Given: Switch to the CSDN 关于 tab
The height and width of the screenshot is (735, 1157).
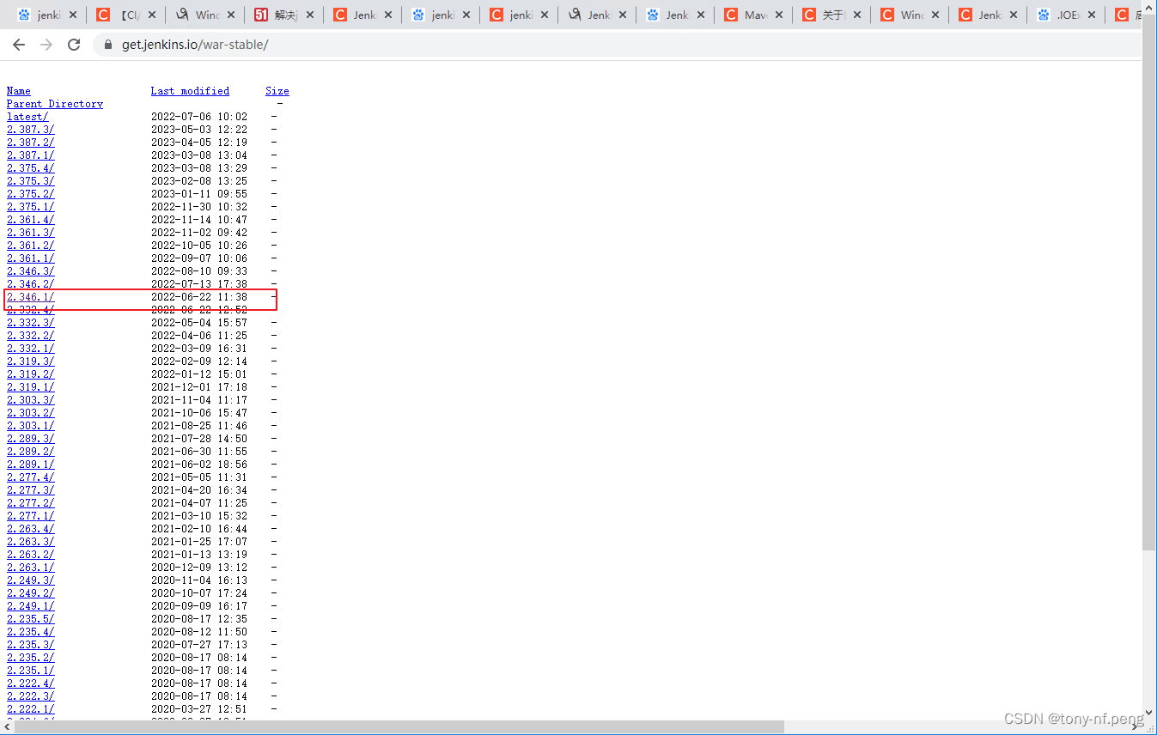Looking at the screenshot, I should pos(826,15).
